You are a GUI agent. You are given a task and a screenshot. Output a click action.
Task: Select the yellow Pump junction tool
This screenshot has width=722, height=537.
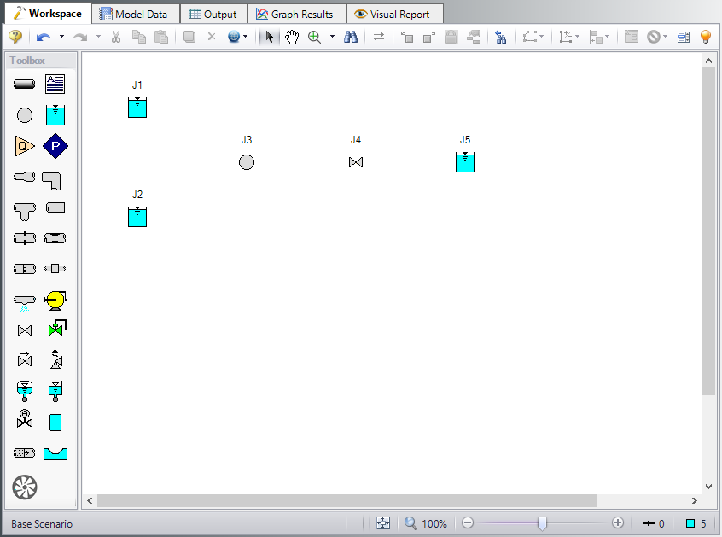click(x=55, y=300)
